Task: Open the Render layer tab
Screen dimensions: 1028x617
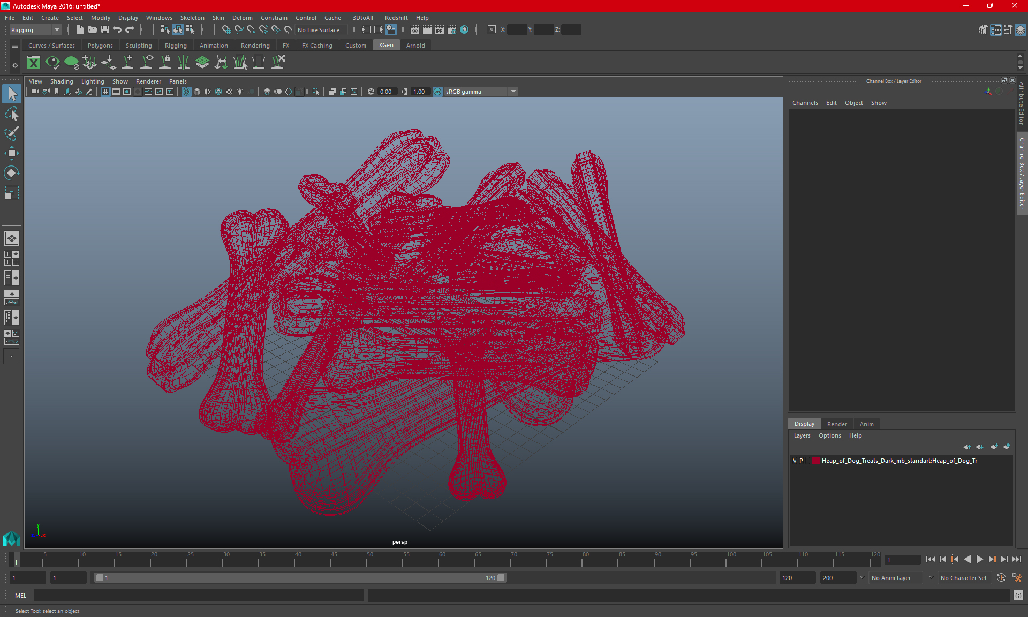Action: tap(837, 424)
